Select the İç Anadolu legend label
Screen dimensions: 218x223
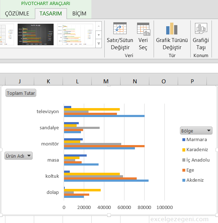pos(198,160)
